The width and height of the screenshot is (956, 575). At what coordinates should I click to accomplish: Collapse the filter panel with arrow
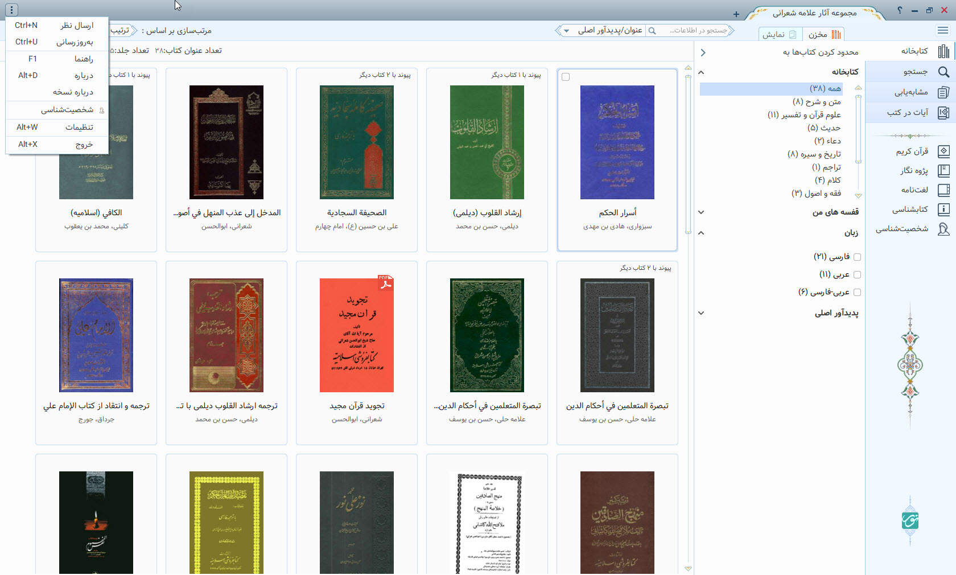[x=703, y=52]
